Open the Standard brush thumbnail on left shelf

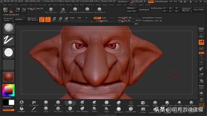[9, 28]
